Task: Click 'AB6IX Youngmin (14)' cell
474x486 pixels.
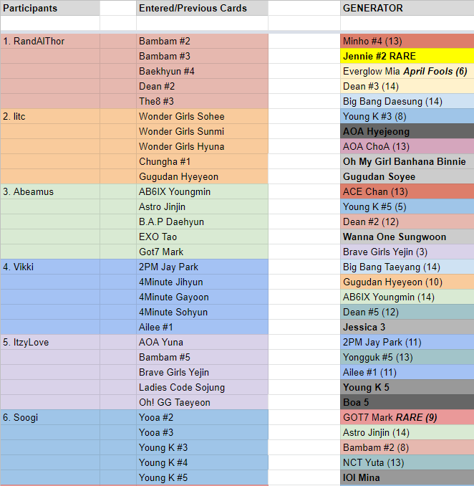Action: coord(407,297)
